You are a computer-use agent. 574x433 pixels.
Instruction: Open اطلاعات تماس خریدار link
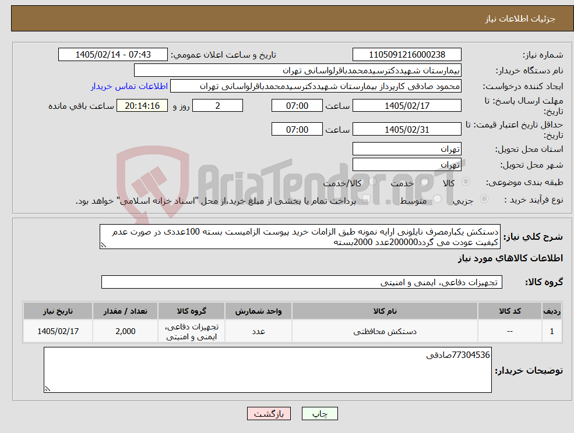pos(129,86)
